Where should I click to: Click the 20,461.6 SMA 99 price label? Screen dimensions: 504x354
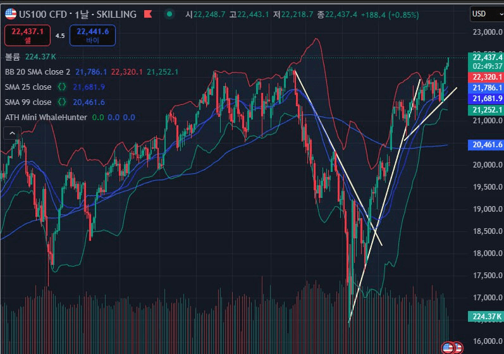(487, 145)
